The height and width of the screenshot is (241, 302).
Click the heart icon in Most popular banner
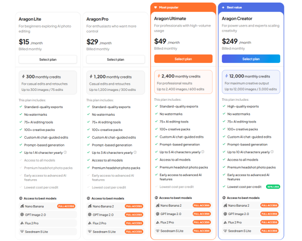tap(156, 7)
